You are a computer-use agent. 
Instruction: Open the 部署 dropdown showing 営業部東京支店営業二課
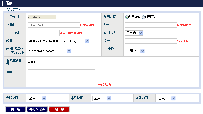click(58, 41)
